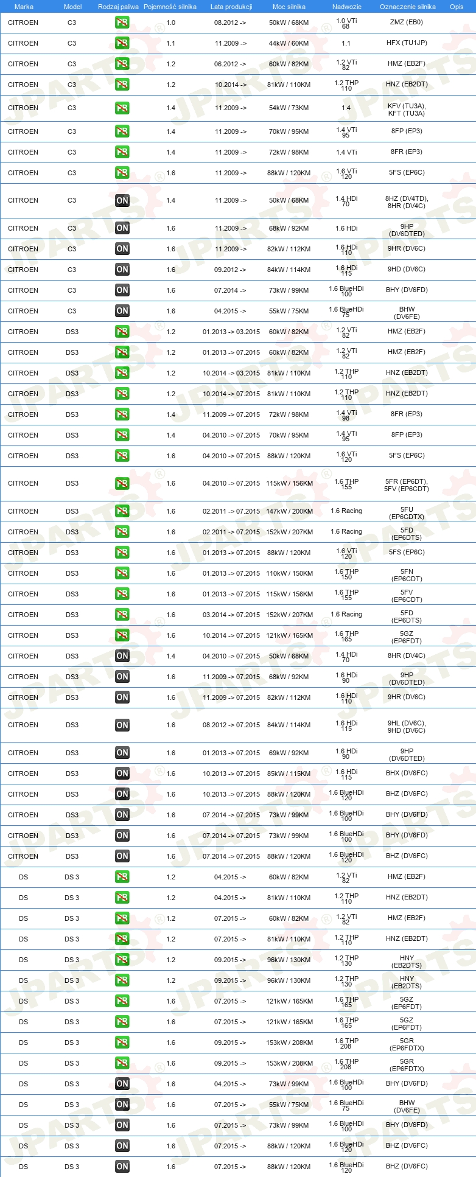Click the 08.2012 -> 07.2015 production years cell

point(231,725)
